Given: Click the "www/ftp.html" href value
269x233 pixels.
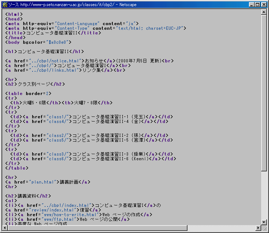Looking at the screenshot, I should (x=59, y=219).
